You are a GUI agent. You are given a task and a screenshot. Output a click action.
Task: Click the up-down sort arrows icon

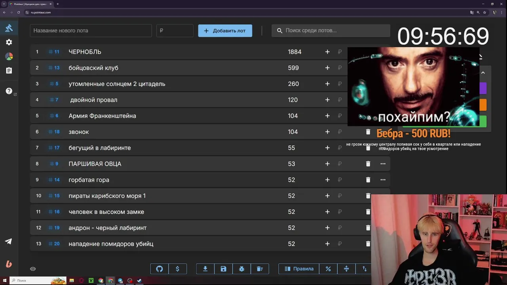tap(364, 269)
